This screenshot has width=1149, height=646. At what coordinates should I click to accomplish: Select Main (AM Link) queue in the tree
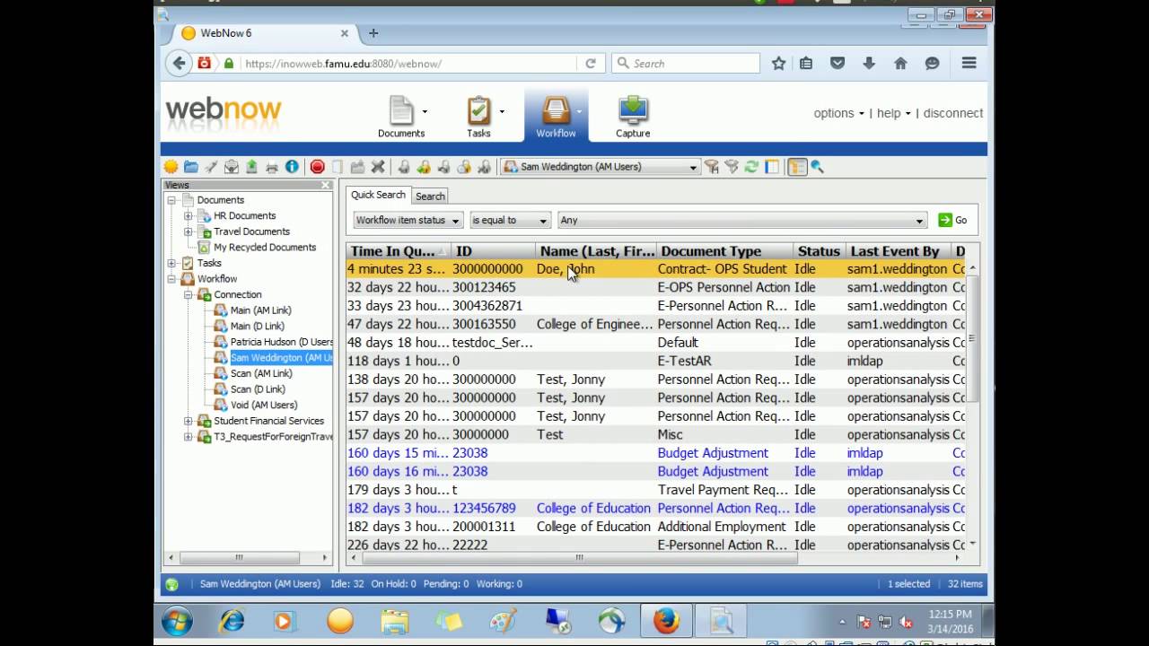coord(261,310)
